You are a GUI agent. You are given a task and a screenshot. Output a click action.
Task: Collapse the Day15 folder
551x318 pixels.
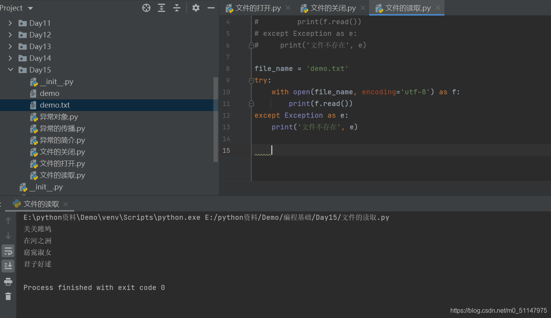(10, 70)
